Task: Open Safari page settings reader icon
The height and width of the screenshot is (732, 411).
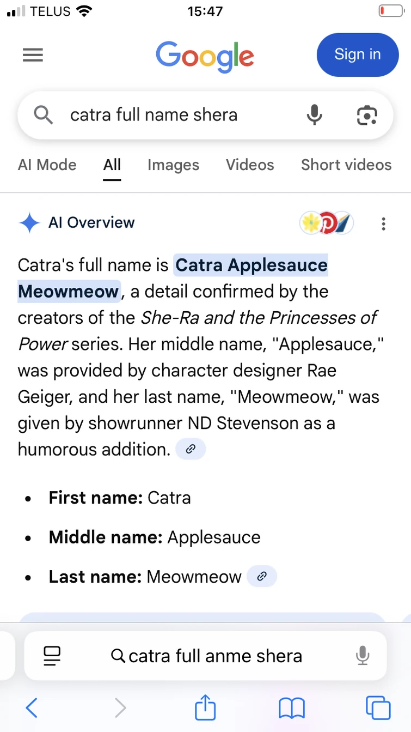Action: click(52, 656)
